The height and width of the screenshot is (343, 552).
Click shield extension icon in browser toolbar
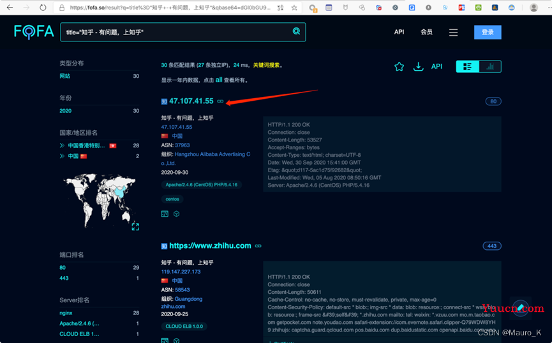point(345,8)
